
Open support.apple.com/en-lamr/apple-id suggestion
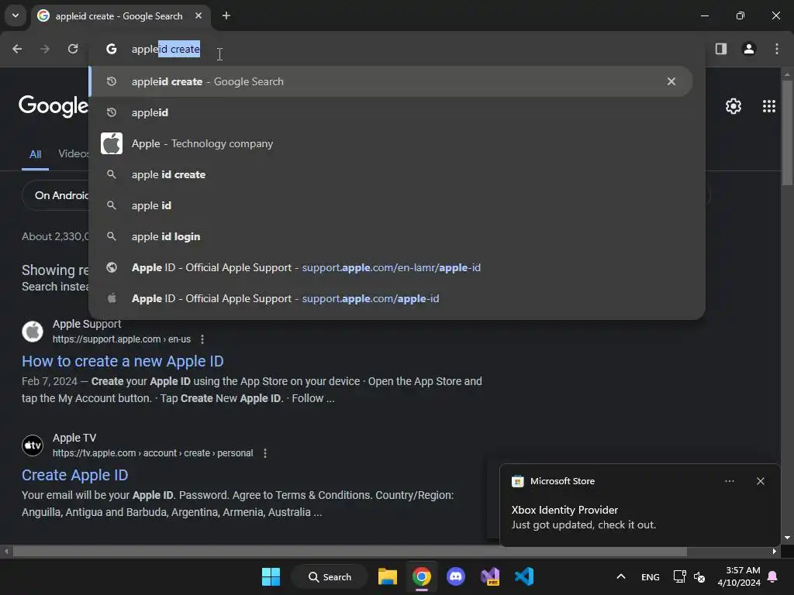point(391,267)
